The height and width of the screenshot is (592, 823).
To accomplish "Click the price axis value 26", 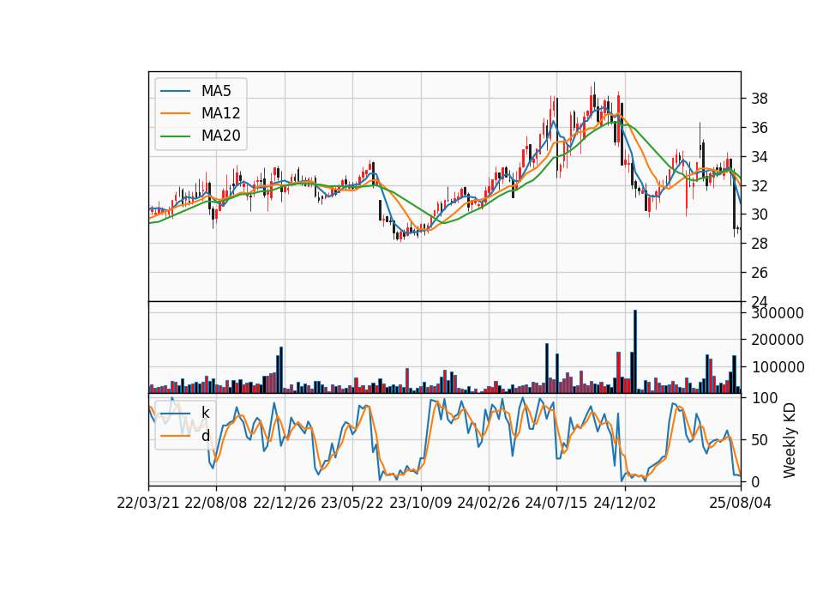I will tap(760, 273).
